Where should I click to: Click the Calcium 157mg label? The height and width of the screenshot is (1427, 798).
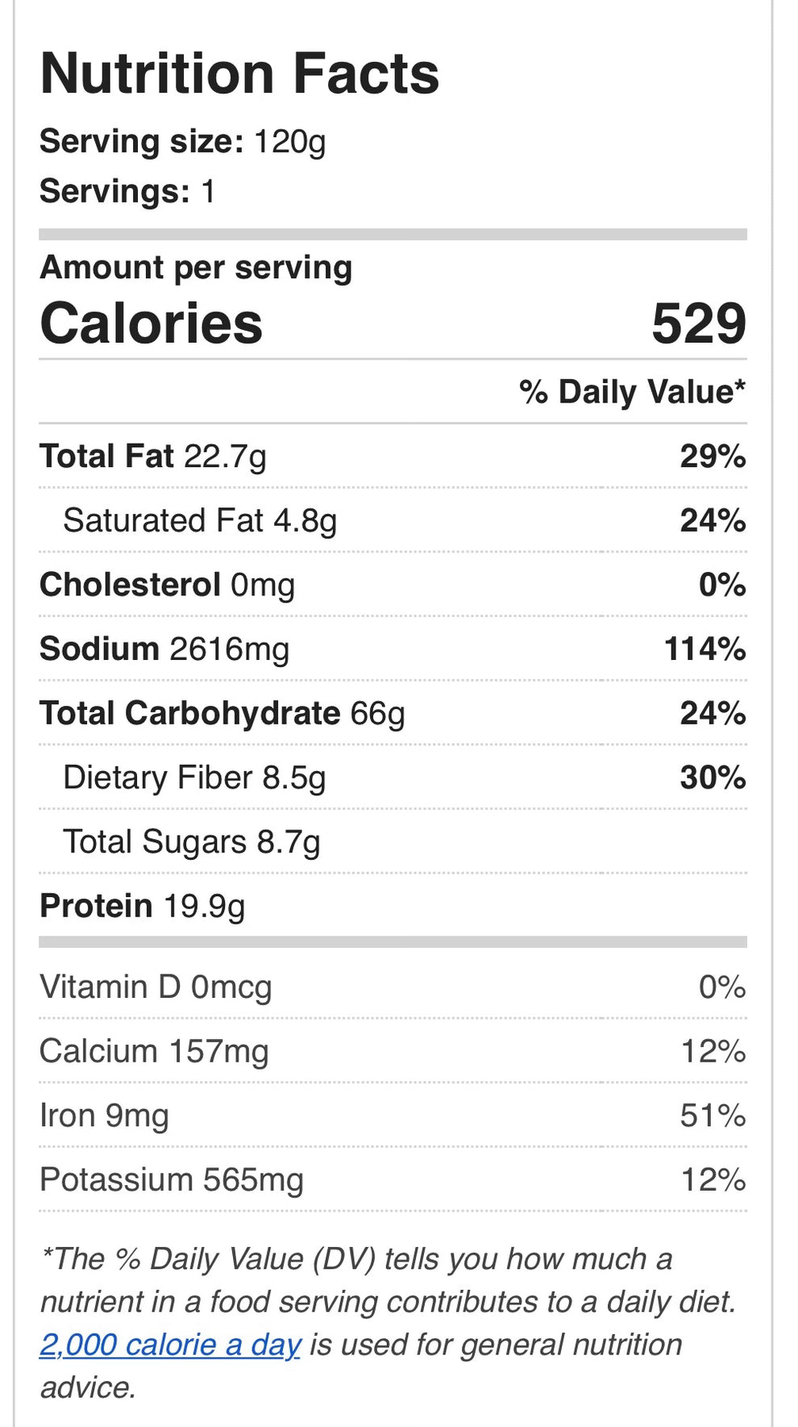click(x=154, y=1052)
